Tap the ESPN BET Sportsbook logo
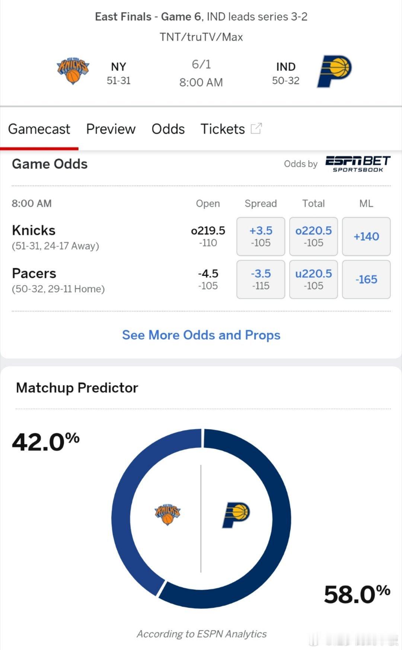The width and height of the screenshot is (402, 650). [358, 164]
